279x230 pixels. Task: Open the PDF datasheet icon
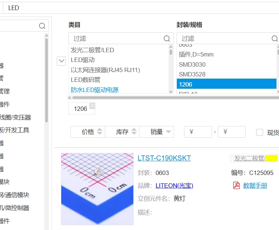tap(237, 185)
